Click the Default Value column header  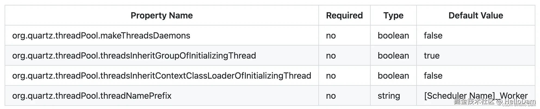click(476, 15)
